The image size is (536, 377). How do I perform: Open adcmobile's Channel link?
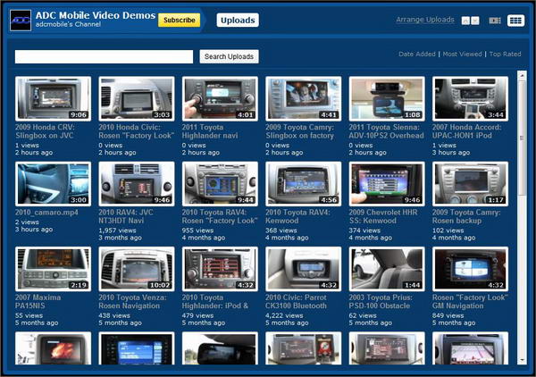pyautogui.click(x=68, y=24)
